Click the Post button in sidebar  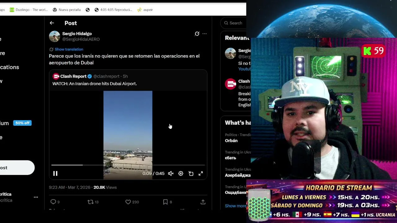[x=17, y=168]
